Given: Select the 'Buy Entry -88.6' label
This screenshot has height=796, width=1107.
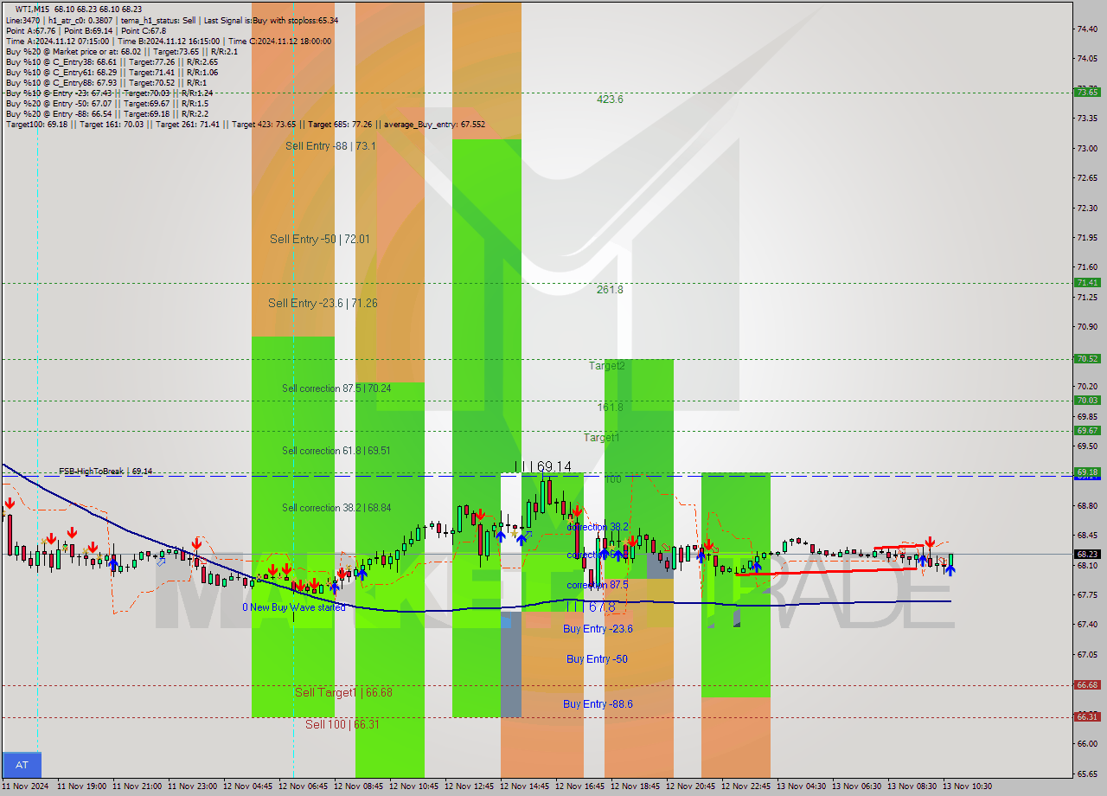Looking at the screenshot, I should coord(598,704).
